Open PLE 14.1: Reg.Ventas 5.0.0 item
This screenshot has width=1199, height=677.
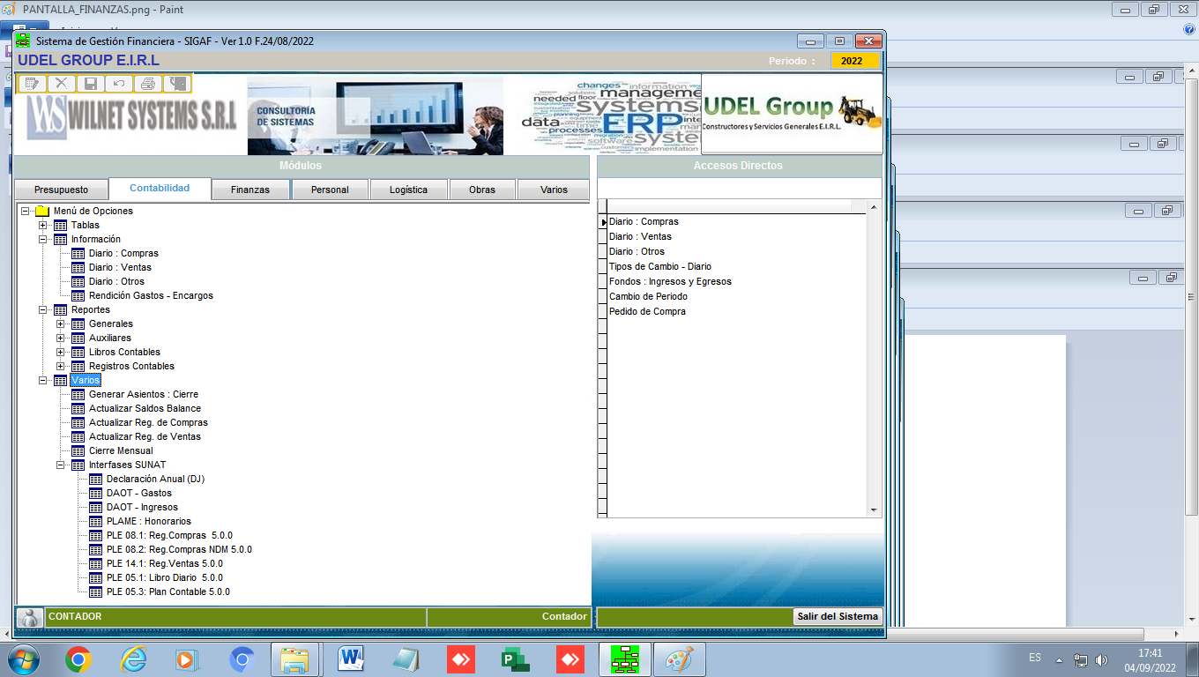coord(164,563)
